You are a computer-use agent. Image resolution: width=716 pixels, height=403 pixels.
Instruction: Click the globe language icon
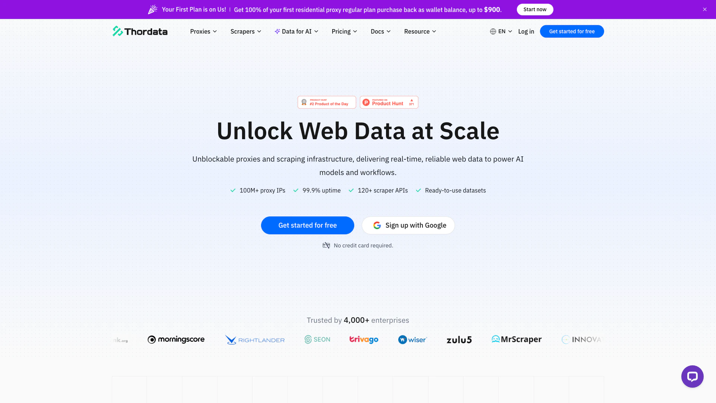(493, 31)
